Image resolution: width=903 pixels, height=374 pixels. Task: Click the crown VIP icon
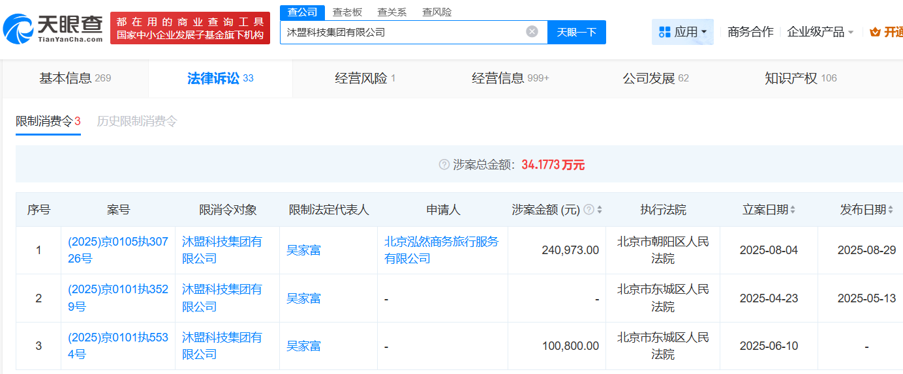(875, 32)
